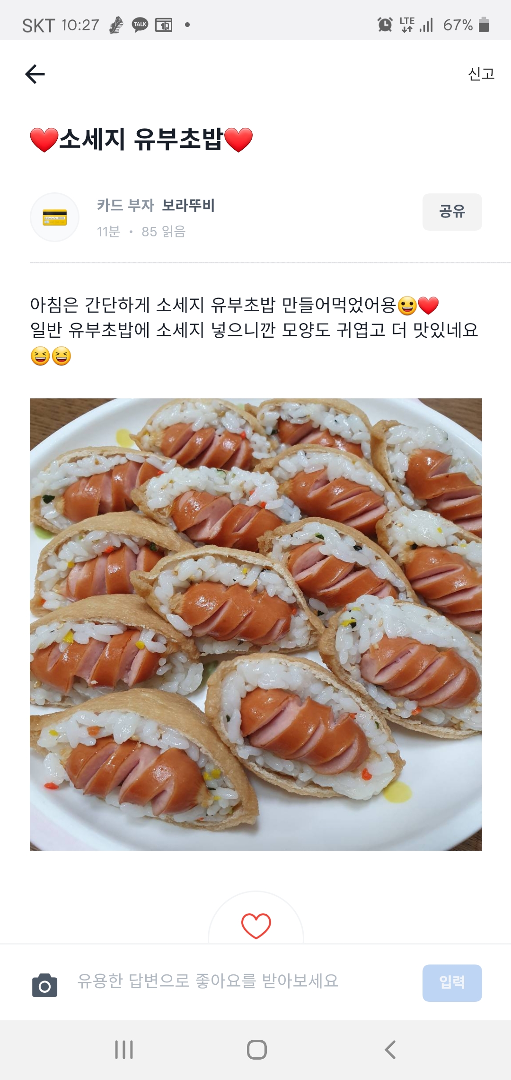The image size is (511, 1080).
Task: Tap the 신고 report link
Action: click(x=481, y=73)
